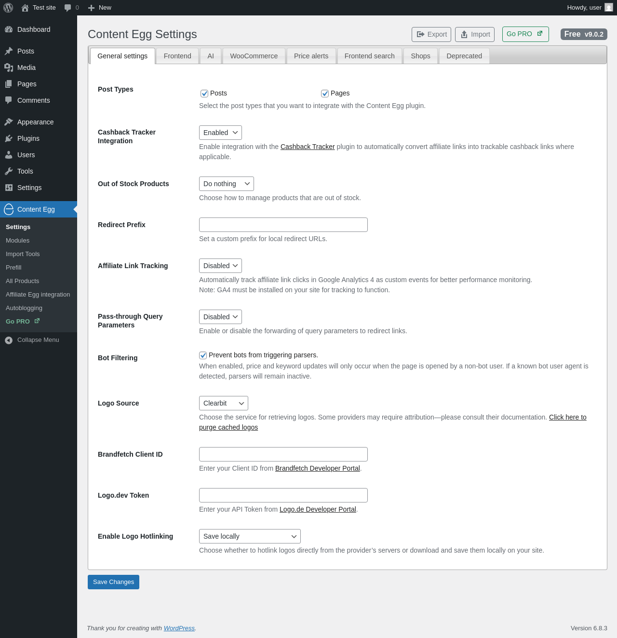Click the plus icon beside New
Viewport: 617px width, 638px height.
(x=91, y=8)
